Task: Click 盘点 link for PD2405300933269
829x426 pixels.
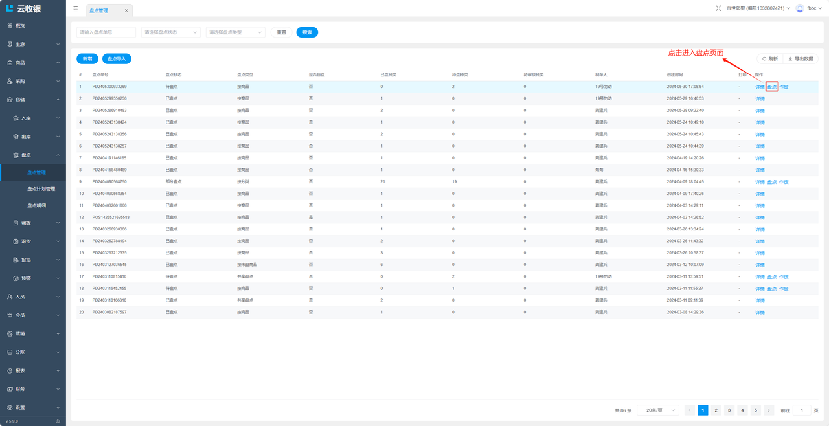Action: (x=772, y=87)
